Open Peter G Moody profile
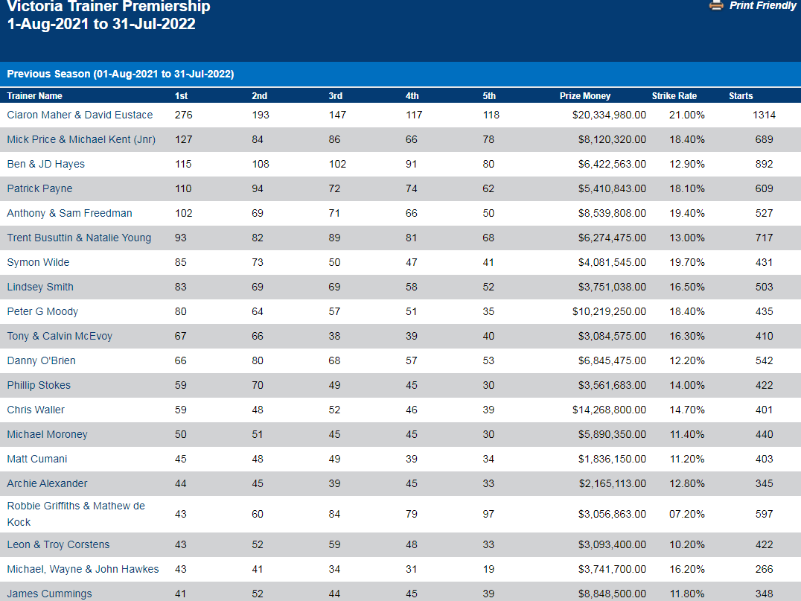 (x=42, y=311)
